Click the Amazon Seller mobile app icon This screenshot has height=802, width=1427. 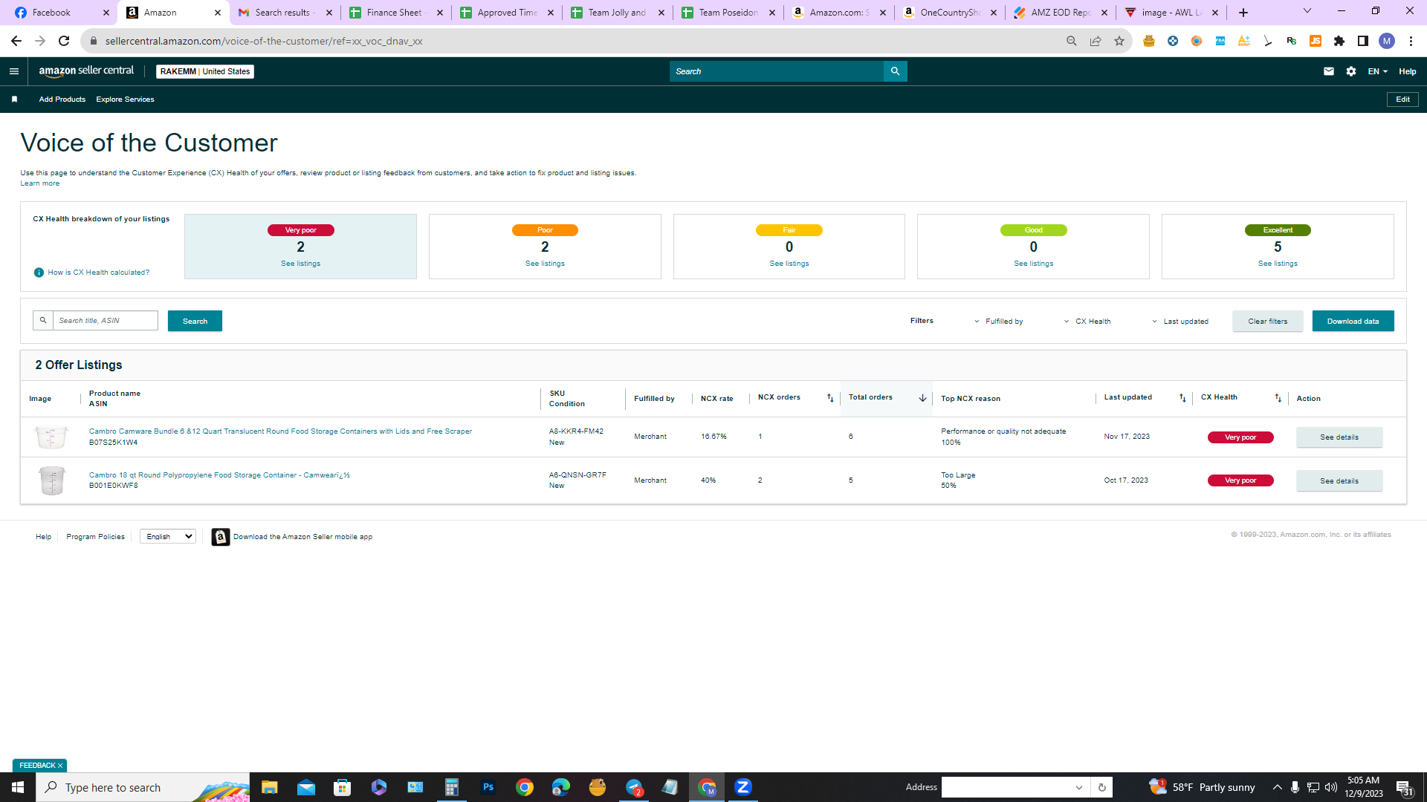pos(220,537)
